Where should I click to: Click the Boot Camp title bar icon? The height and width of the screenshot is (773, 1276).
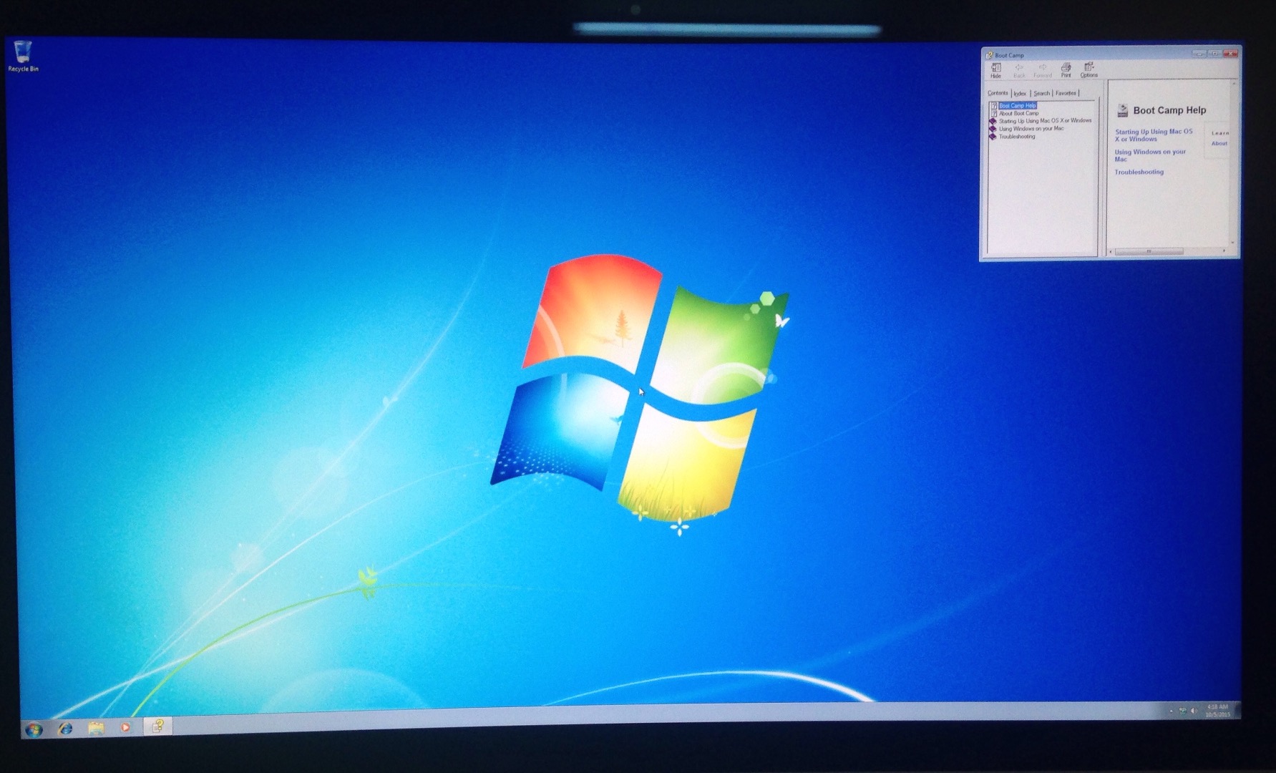(x=990, y=55)
